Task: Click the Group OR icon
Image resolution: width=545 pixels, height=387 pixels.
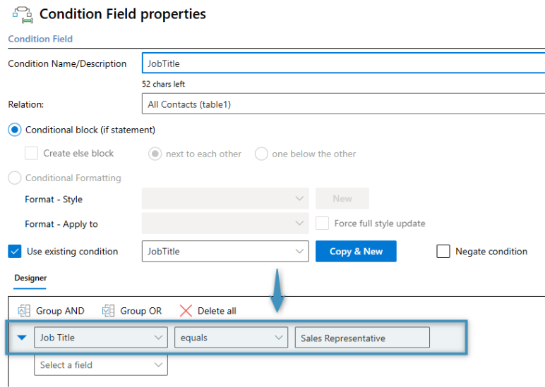Action: point(108,311)
